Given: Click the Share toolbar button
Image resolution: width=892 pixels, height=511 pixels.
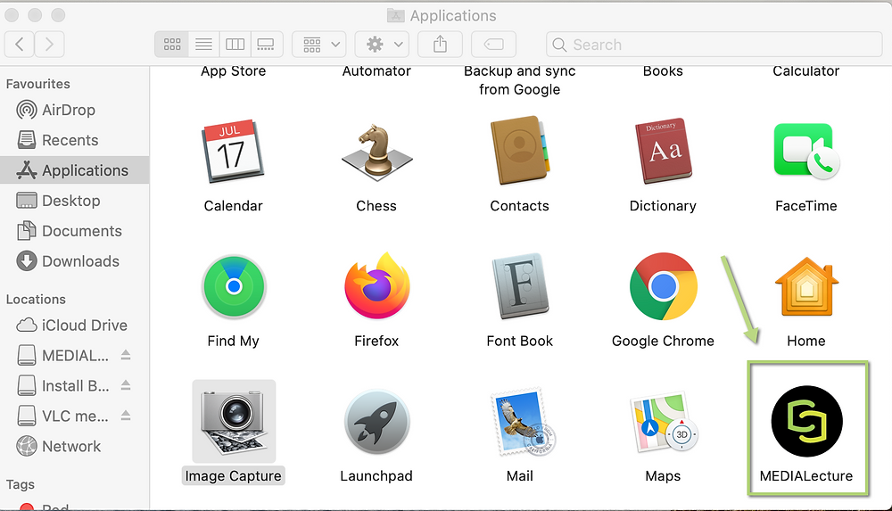Looking at the screenshot, I should (x=440, y=45).
